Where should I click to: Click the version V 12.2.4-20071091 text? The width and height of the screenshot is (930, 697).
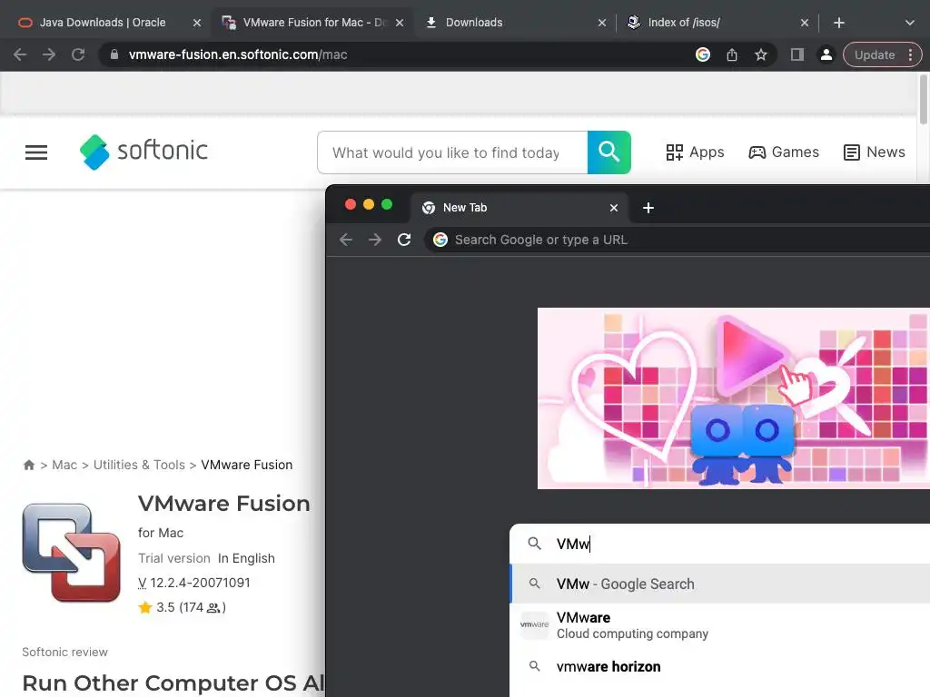(x=194, y=583)
